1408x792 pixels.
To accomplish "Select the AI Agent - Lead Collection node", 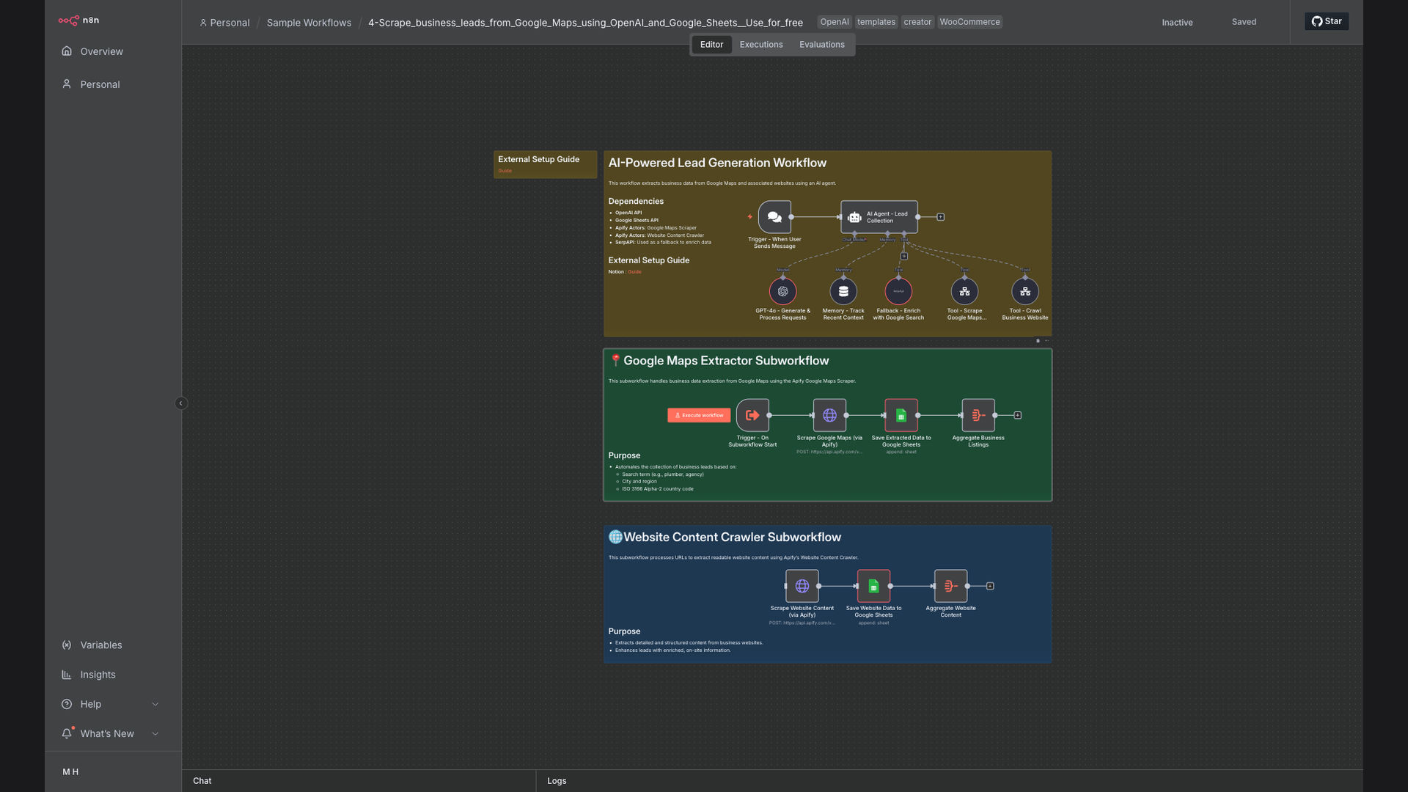I will (x=879, y=217).
